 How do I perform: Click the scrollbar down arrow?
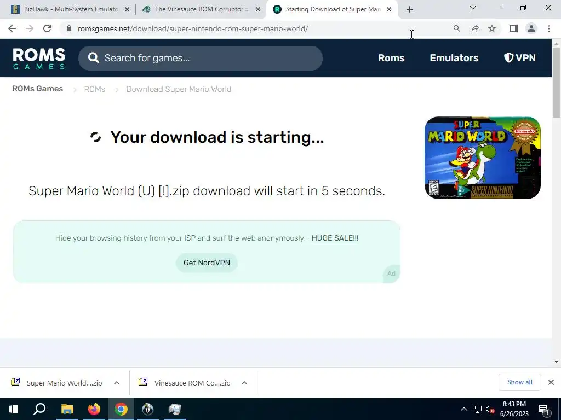pyautogui.click(x=556, y=362)
